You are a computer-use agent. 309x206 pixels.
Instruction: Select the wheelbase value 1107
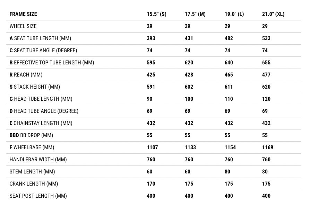(152, 147)
